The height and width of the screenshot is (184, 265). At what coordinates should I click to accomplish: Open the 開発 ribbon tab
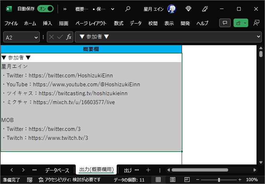point(185,23)
